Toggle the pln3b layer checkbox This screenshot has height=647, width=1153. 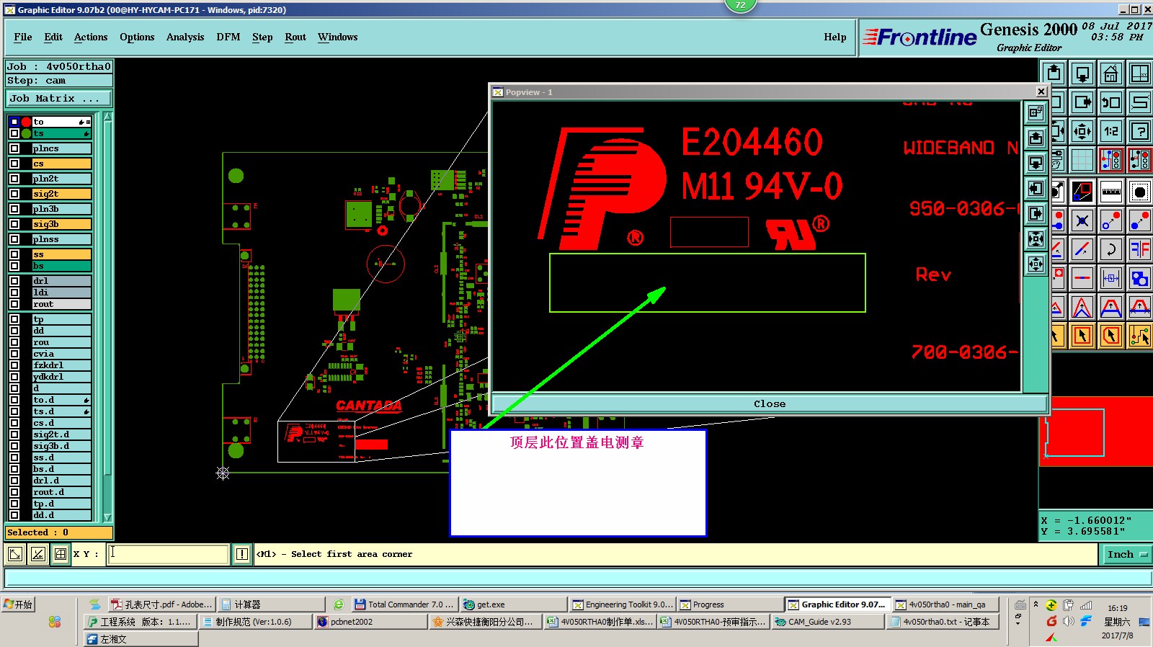(x=14, y=209)
